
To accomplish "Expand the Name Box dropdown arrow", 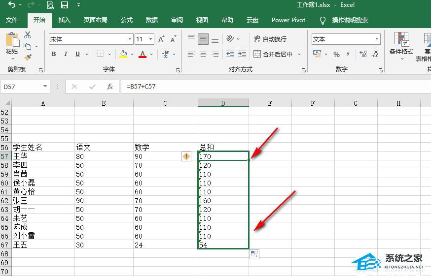I will coord(46,87).
